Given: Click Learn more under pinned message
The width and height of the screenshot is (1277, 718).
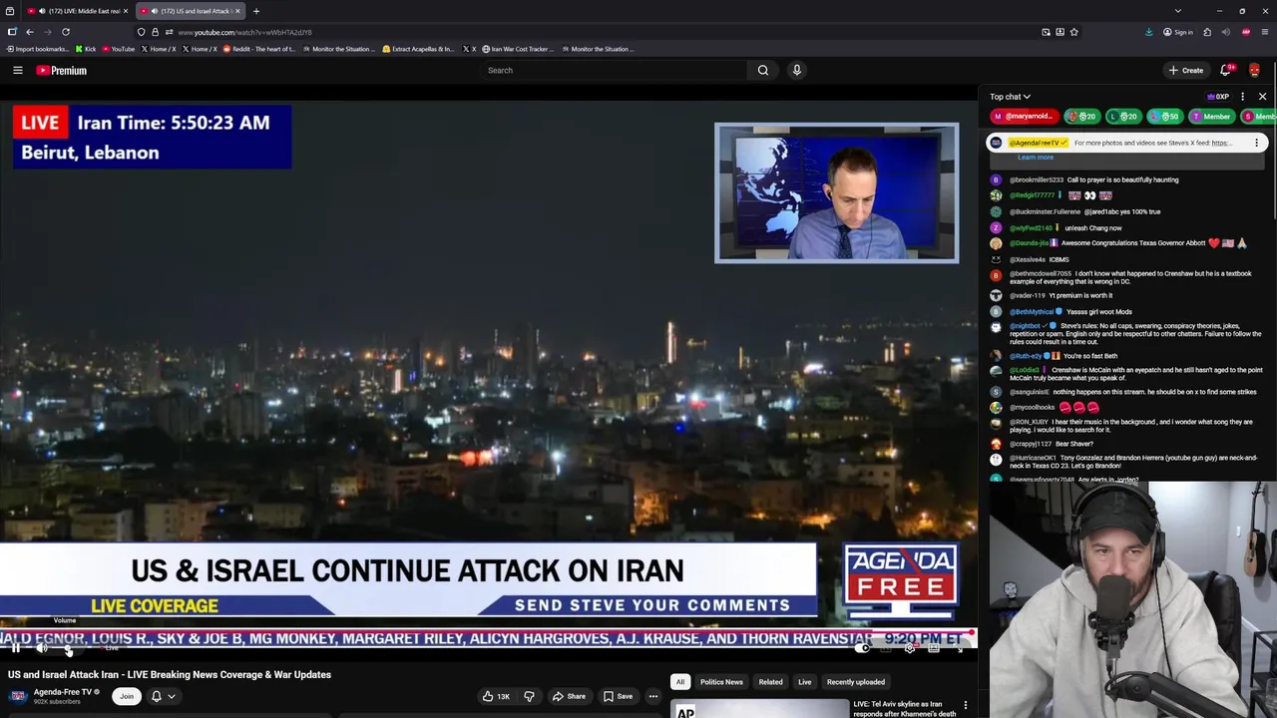Looking at the screenshot, I should click(x=1035, y=157).
